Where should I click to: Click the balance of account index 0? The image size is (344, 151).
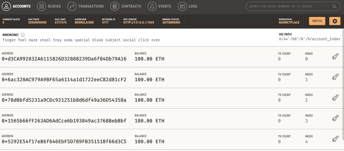coord(149,59)
